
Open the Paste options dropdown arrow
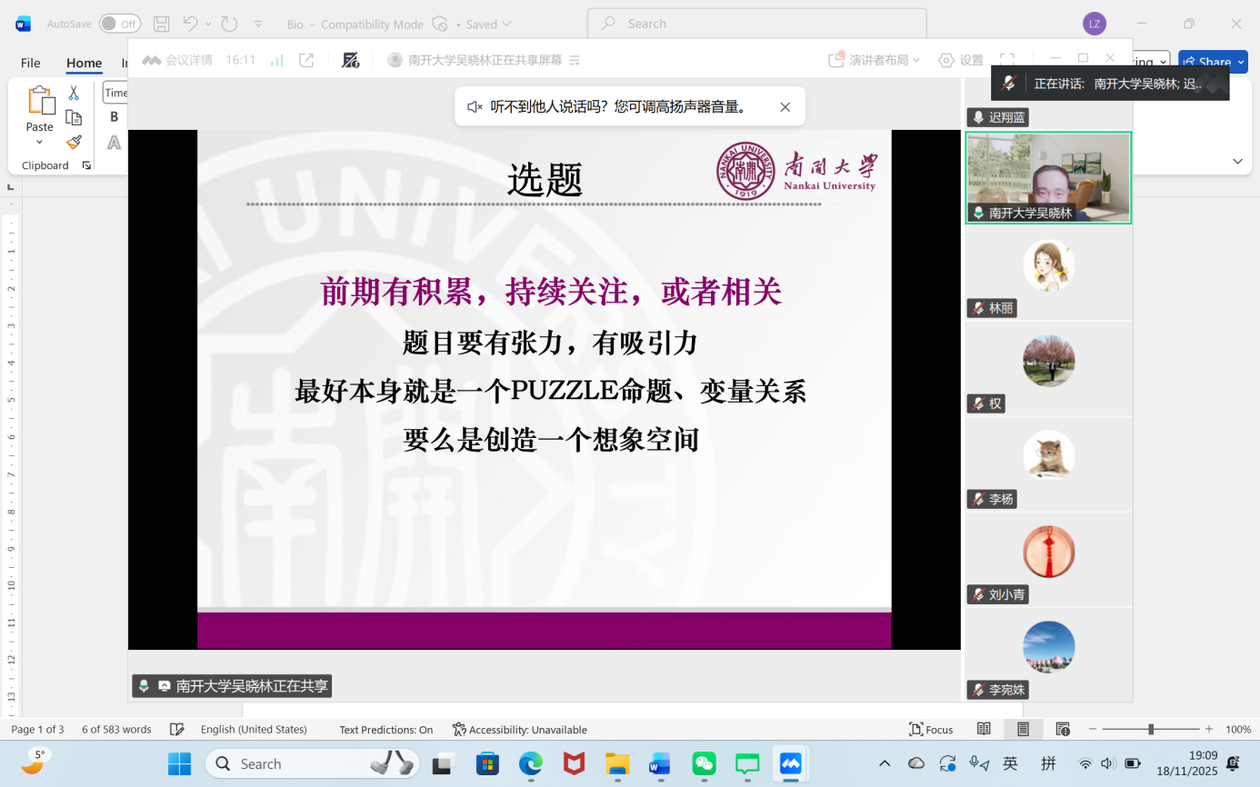click(x=39, y=143)
